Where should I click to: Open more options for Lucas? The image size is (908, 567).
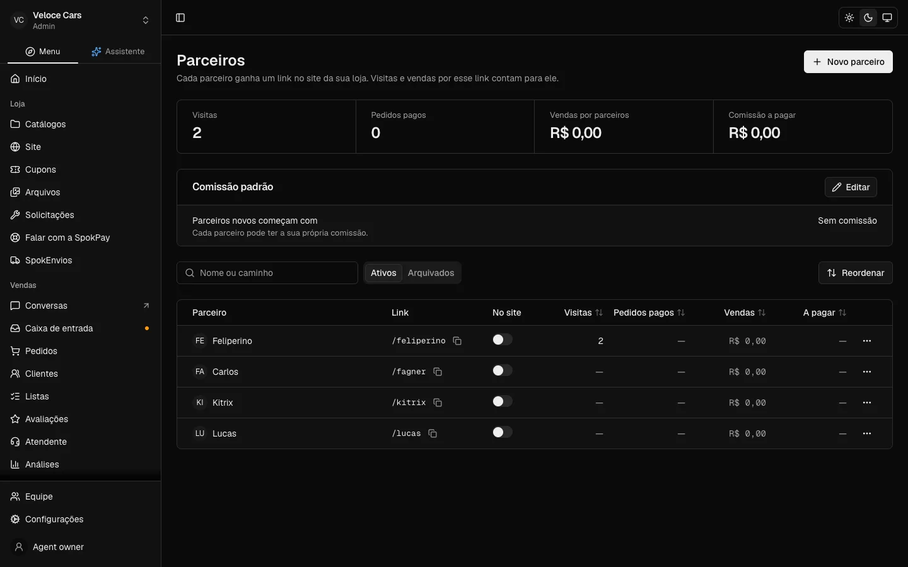click(867, 433)
